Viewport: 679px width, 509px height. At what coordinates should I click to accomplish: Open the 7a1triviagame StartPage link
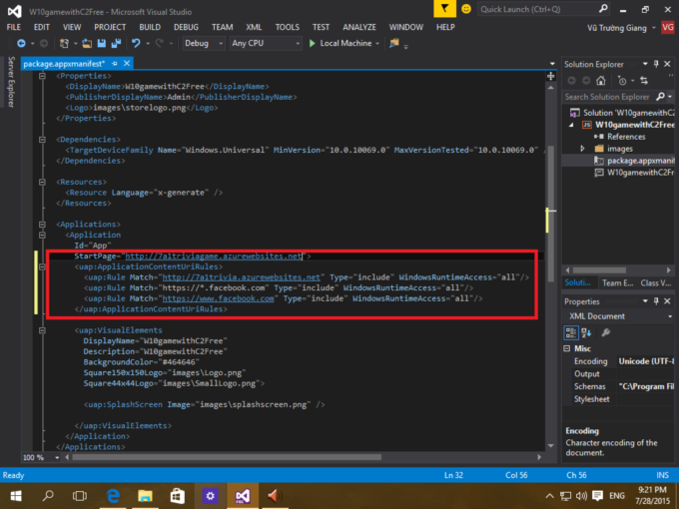click(214, 256)
